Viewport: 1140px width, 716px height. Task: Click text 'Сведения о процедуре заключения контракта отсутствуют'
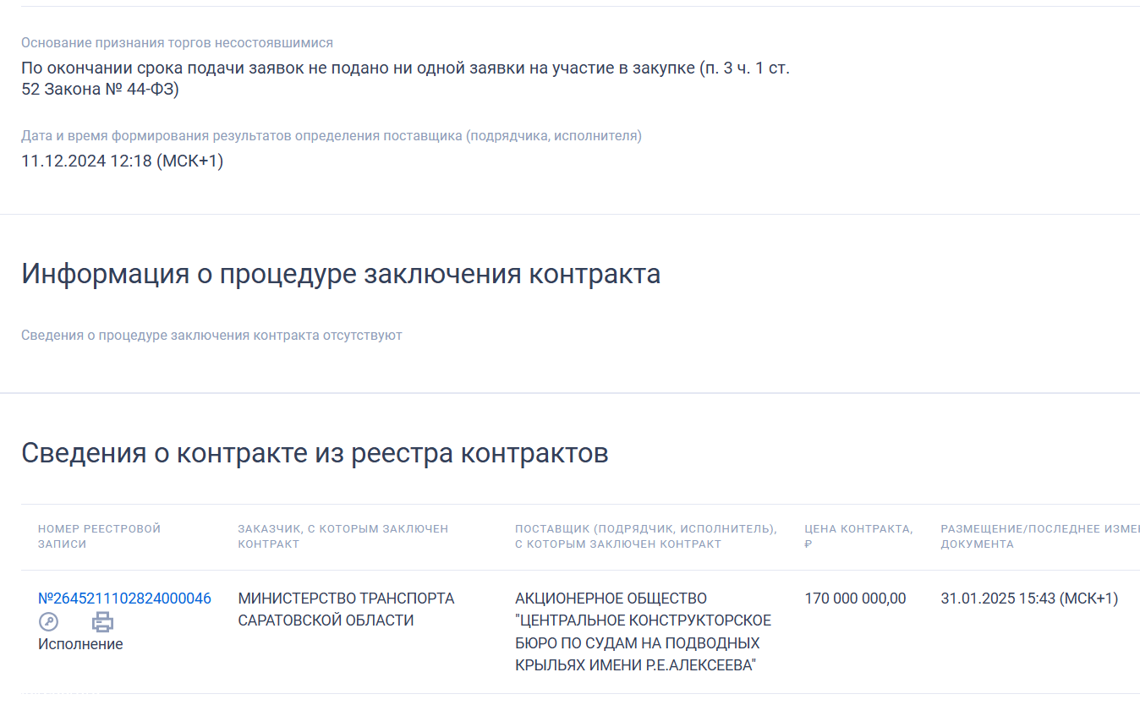(211, 336)
